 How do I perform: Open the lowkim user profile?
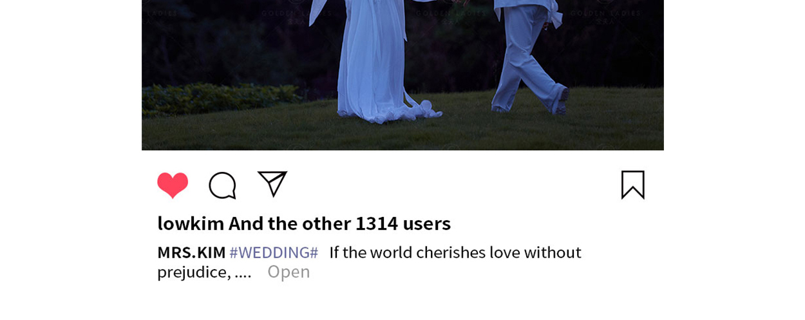(x=191, y=223)
